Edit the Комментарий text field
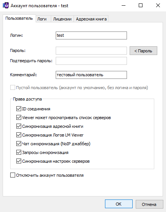The height and width of the screenshot is (212, 166). tap(91, 75)
